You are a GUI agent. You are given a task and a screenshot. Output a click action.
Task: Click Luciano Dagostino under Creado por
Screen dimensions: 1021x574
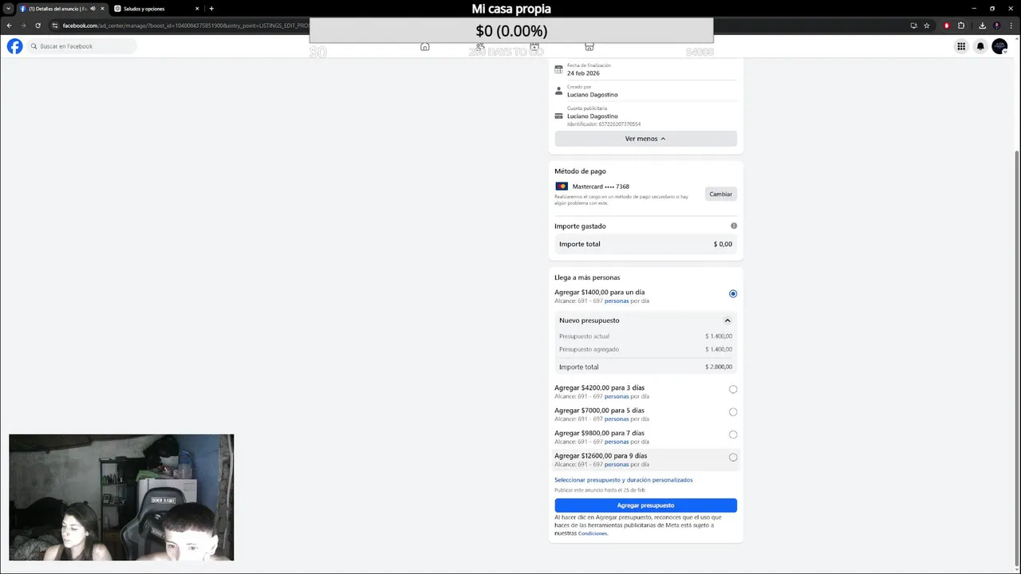[x=593, y=95]
